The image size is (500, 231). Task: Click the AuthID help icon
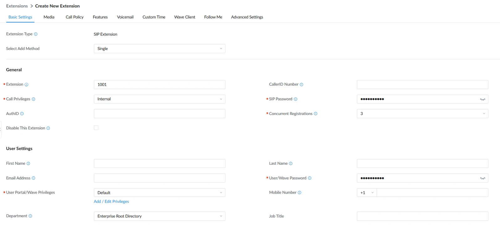pyautogui.click(x=22, y=114)
